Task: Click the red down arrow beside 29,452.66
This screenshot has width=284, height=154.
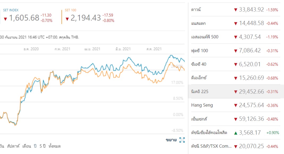Action: tap(235, 92)
